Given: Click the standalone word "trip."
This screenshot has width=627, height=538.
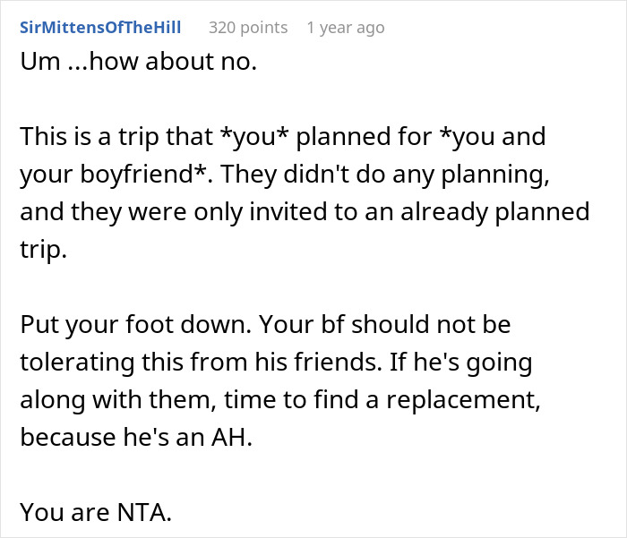Looking at the screenshot, I should [44, 252].
